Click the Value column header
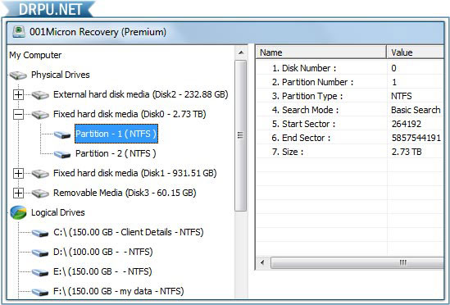450x305 pixels. pos(416,52)
